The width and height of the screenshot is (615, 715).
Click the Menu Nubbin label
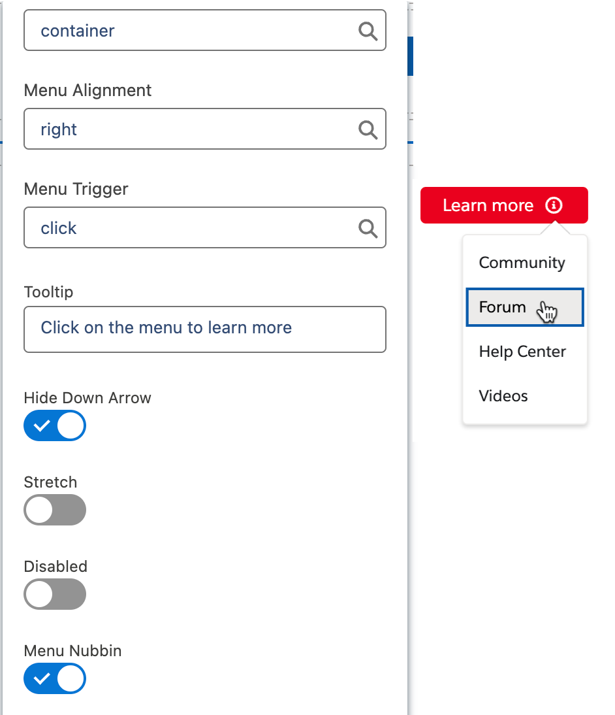click(72, 651)
